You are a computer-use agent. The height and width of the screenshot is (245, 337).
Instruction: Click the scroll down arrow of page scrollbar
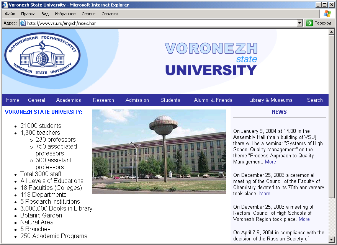(331, 239)
